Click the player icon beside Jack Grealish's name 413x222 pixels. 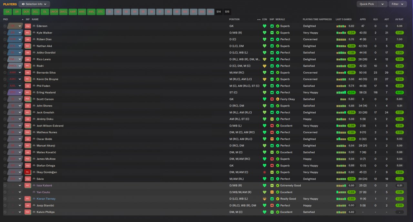click(x=34, y=112)
